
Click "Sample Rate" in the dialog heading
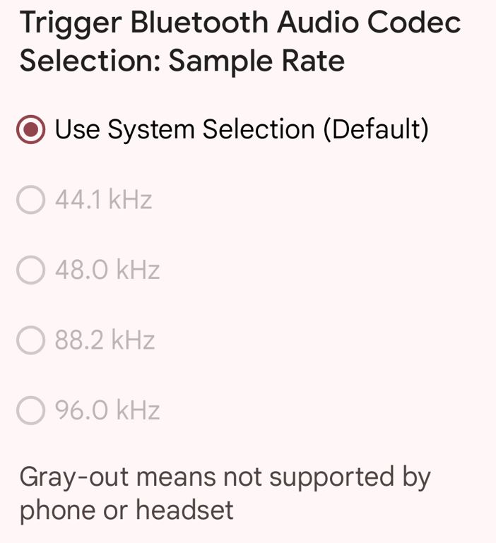256,61
